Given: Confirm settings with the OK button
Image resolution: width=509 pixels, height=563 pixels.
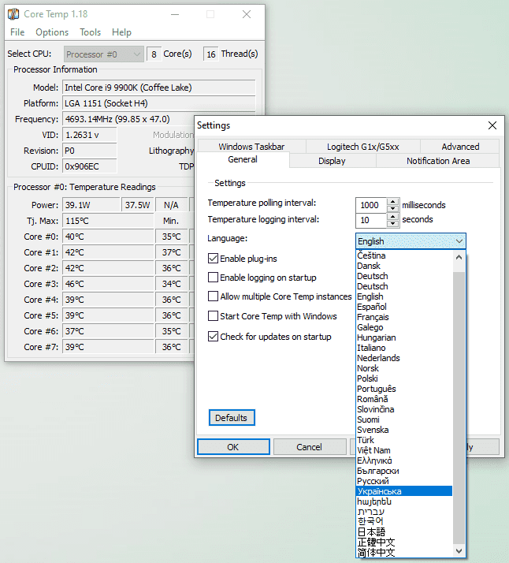Looking at the screenshot, I should (233, 447).
